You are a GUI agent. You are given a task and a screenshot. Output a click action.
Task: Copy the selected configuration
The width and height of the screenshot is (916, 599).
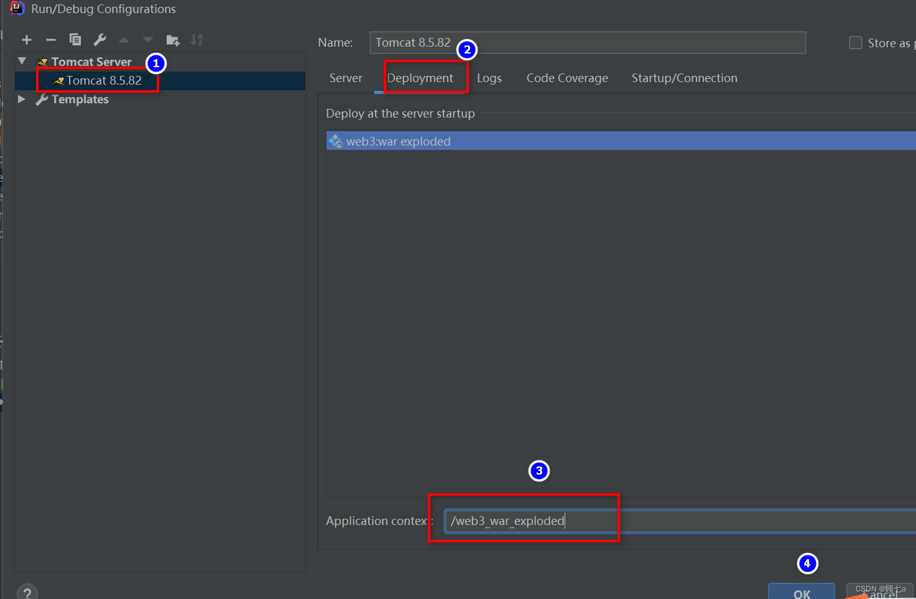pyautogui.click(x=75, y=40)
